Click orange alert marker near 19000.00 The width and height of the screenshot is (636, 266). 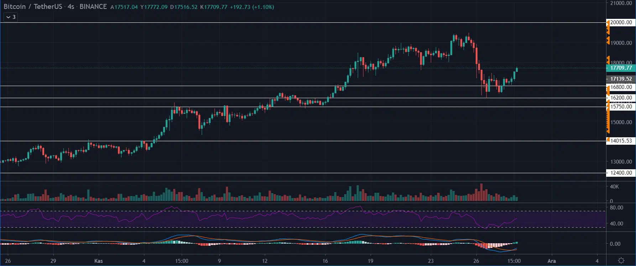608,40
